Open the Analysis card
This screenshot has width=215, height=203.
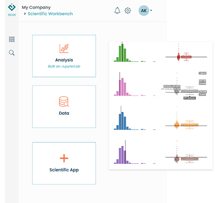[x=64, y=56]
